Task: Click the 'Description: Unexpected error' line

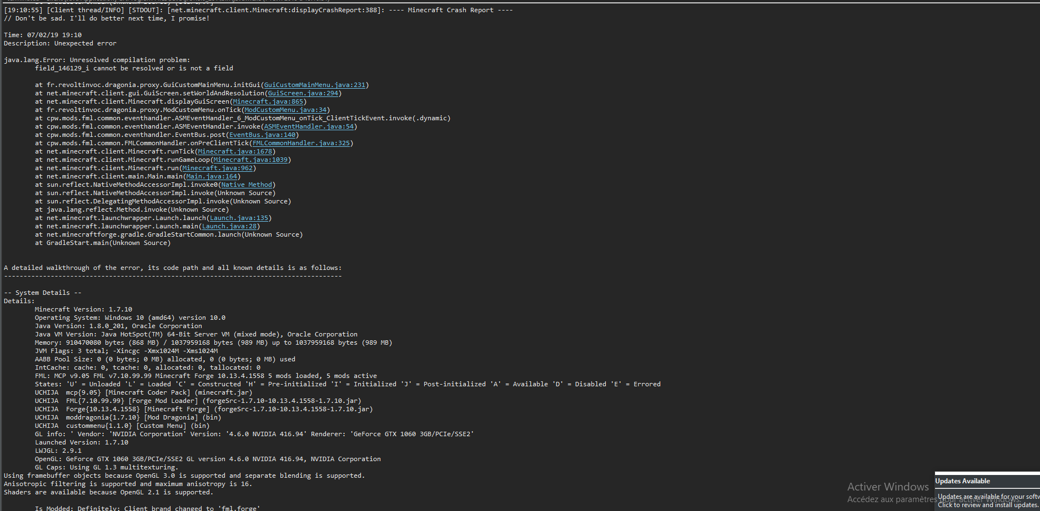Action: 60,43
